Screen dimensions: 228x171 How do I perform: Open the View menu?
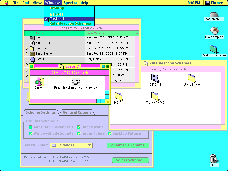tap(37, 3)
